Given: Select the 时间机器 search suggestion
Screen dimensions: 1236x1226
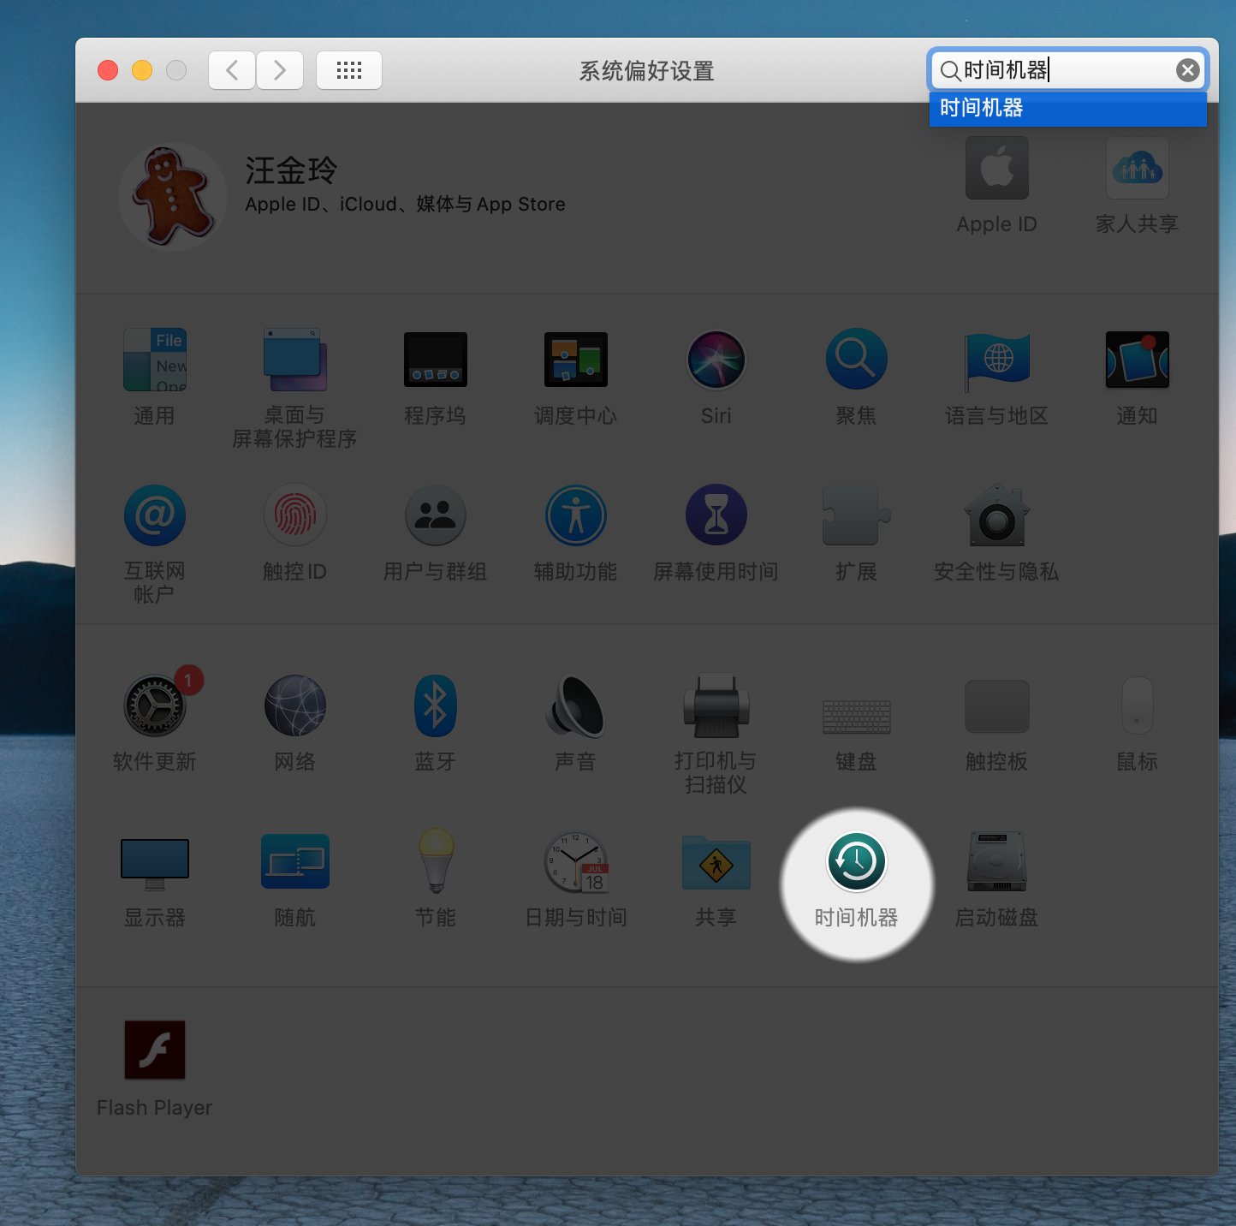Looking at the screenshot, I should pyautogui.click(x=1067, y=109).
